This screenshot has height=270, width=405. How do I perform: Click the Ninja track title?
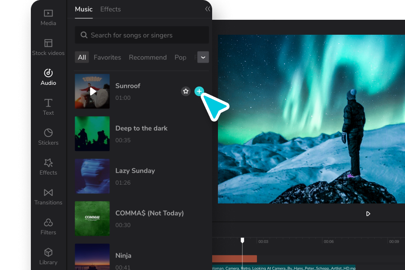(123, 256)
